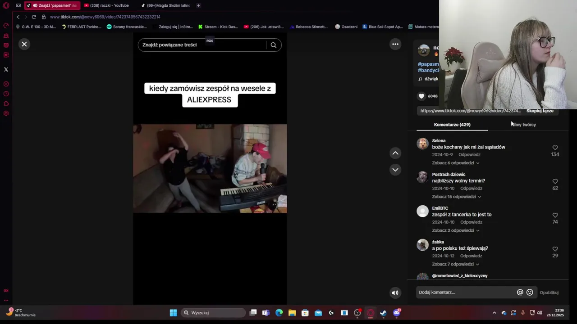Open the three-dots sidebar setup at bottom
Screen dimensions: 577x324
tap(6, 300)
